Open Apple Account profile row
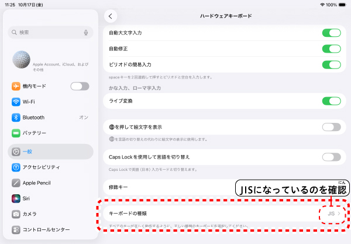351x244 pixels. click(50, 60)
